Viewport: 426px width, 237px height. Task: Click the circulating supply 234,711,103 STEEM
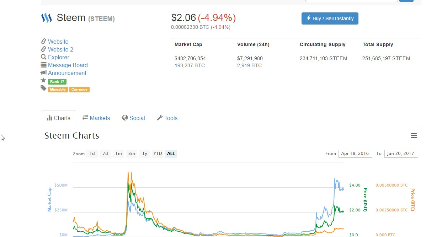pos(323,58)
